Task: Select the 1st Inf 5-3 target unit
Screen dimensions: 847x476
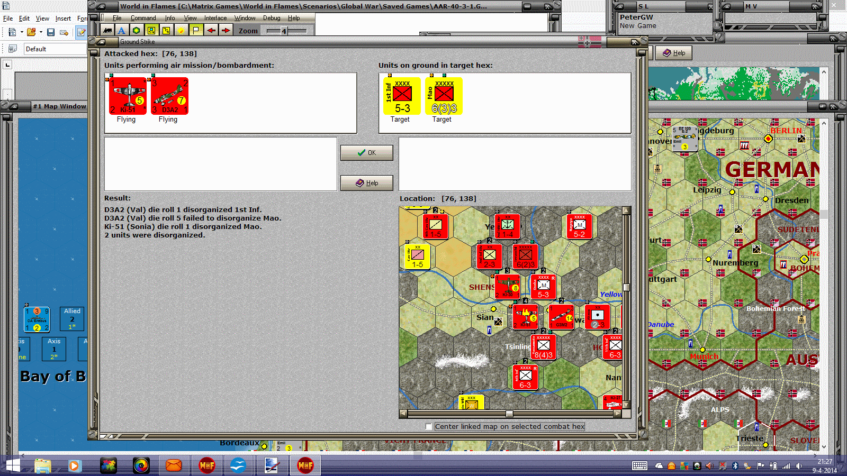Action: click(402, 96)
